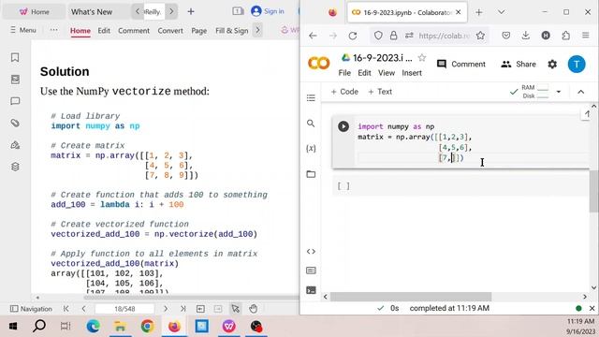Select the hand pan tool in PDF viewer
599x337 pixels.
[x=254, y=308]
